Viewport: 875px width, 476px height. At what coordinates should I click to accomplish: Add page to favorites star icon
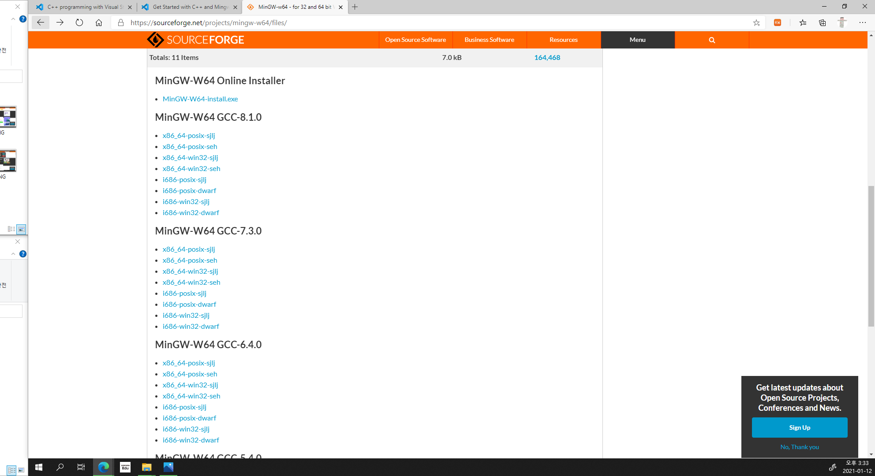click(756, 22)
